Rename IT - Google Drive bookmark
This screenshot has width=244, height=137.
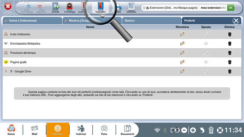coord(182,71)
